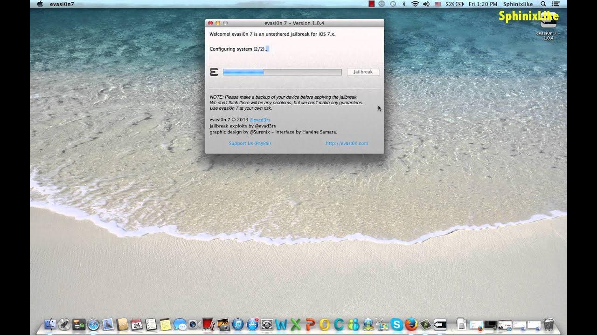Open Photo Booth in the dock
597x335 pixels.
208,324
